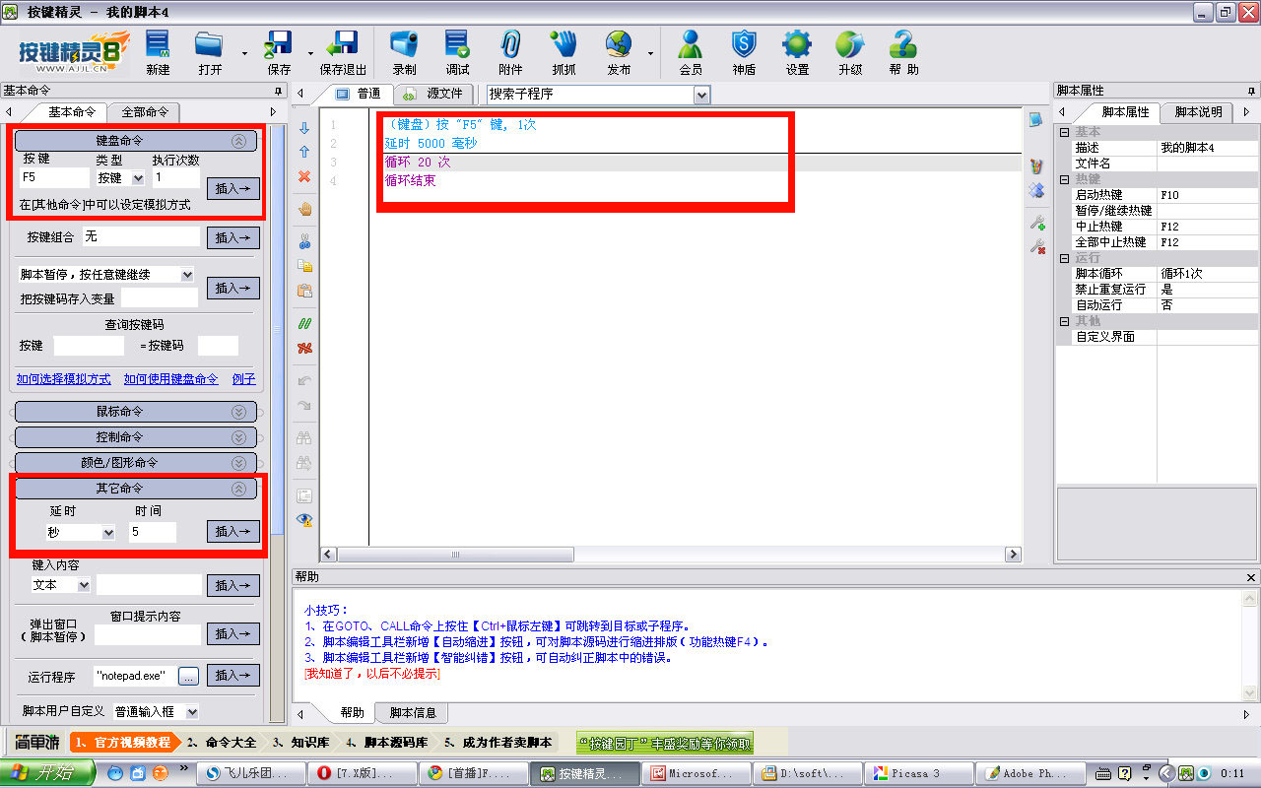The image size is (1261, 788).
Task: Open the 如何选择模拟方式 link
Action: point(63,379)
